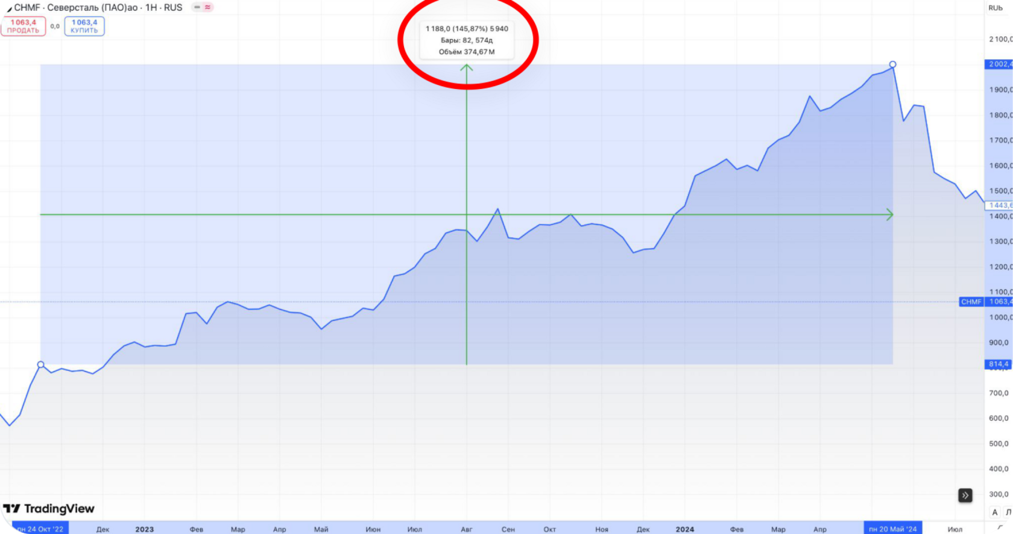Click the green vertical arrow tip of the measure tool
Image resolution: width=1013 pixels, height=534 pixels.
click(466, 67)
